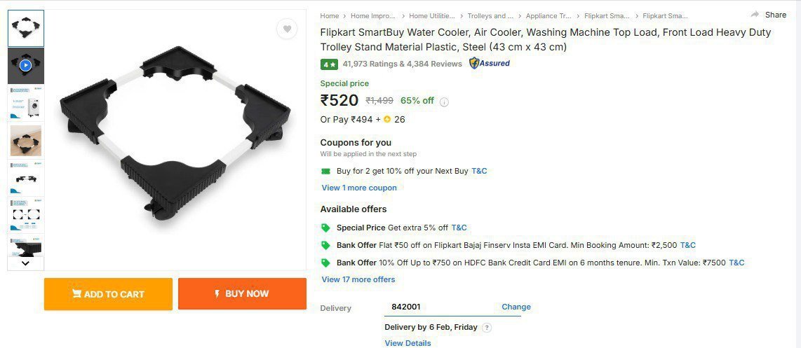Open the Home breadcrumb
Image resolution: width=801 pixels, height=348 pixels.
(x=330, y=15)
